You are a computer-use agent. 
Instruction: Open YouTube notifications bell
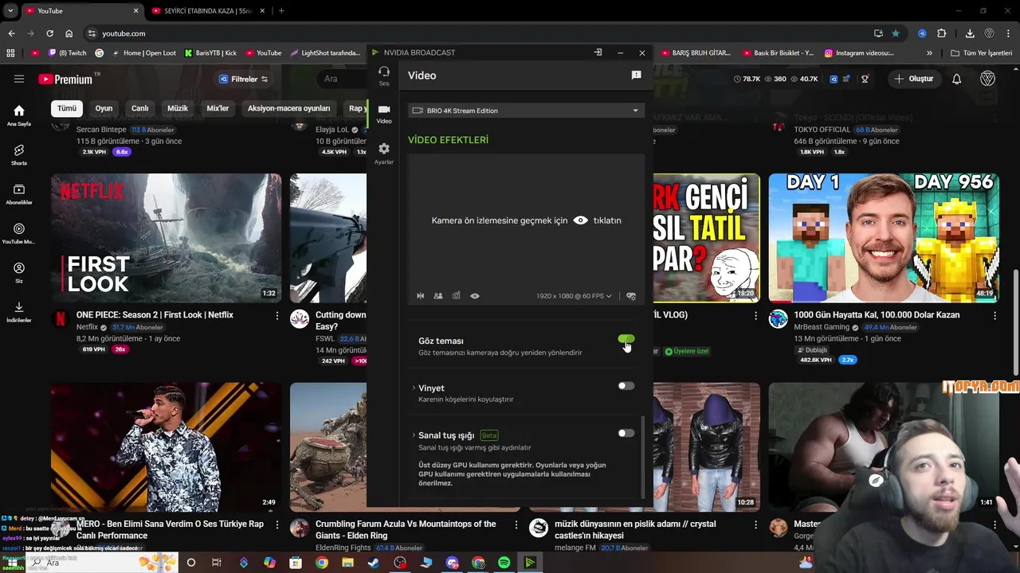coord(957,79)
